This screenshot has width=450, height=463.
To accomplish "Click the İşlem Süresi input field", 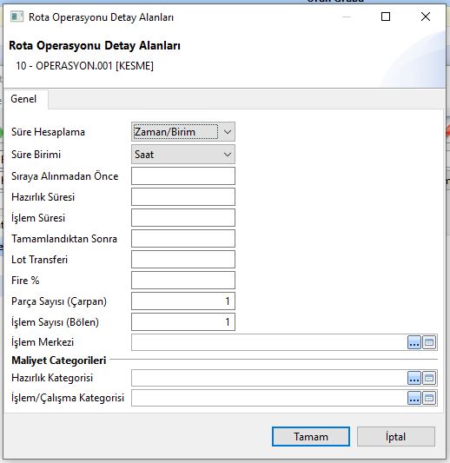I will (x=183, y=218).
